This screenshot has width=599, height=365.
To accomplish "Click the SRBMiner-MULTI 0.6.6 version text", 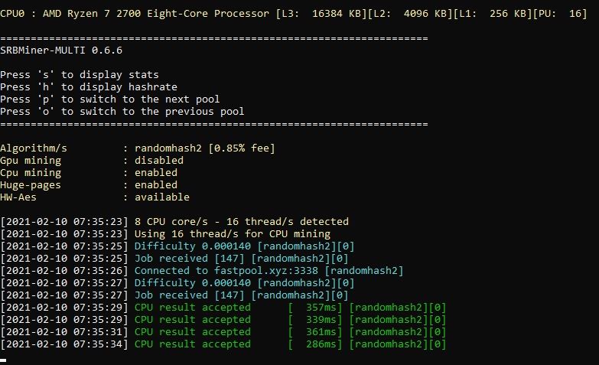I will [x=61, y=51].
